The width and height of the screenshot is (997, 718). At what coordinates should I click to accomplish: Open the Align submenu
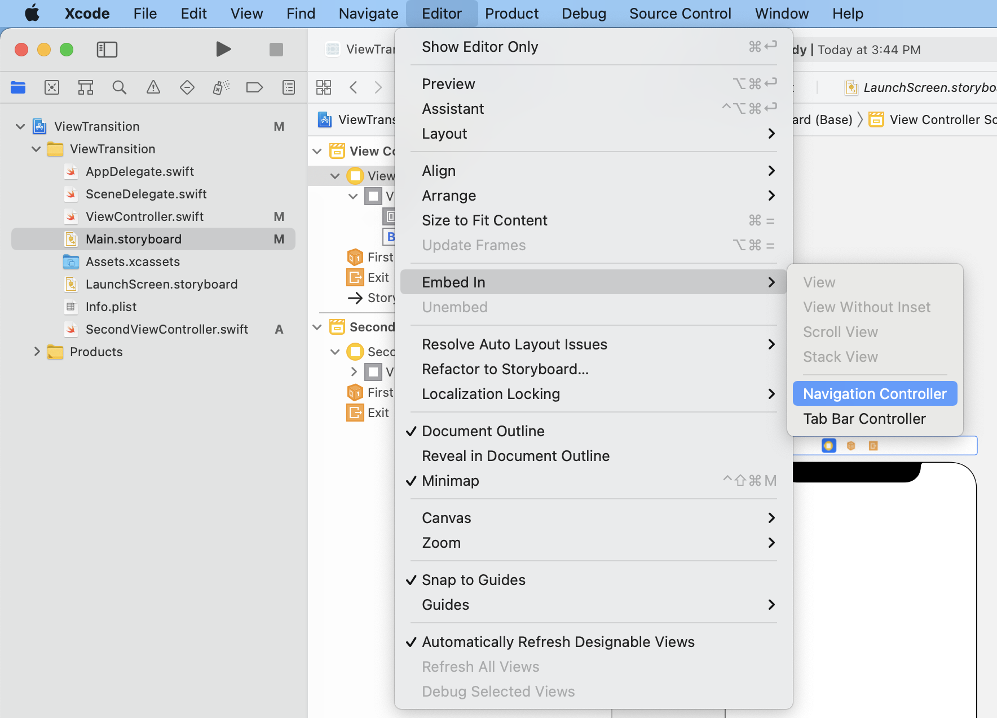click(593, 171)
